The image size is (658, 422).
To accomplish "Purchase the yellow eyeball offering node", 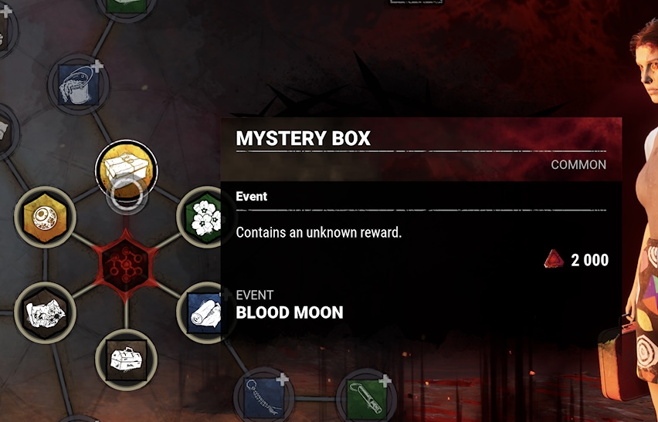I will pyautogui.click(x=45, y=217).
